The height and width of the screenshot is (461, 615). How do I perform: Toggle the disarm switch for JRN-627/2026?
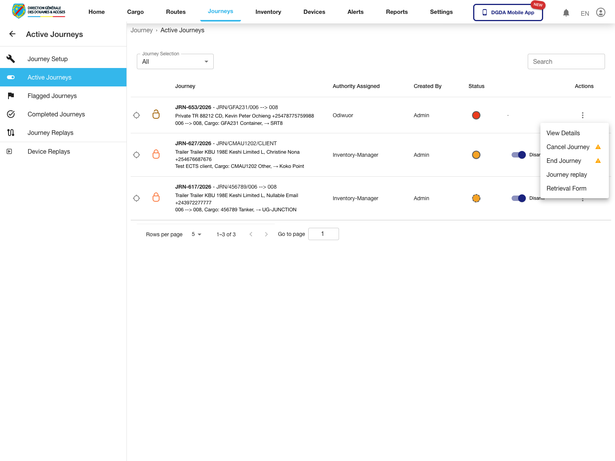(519, 155)
